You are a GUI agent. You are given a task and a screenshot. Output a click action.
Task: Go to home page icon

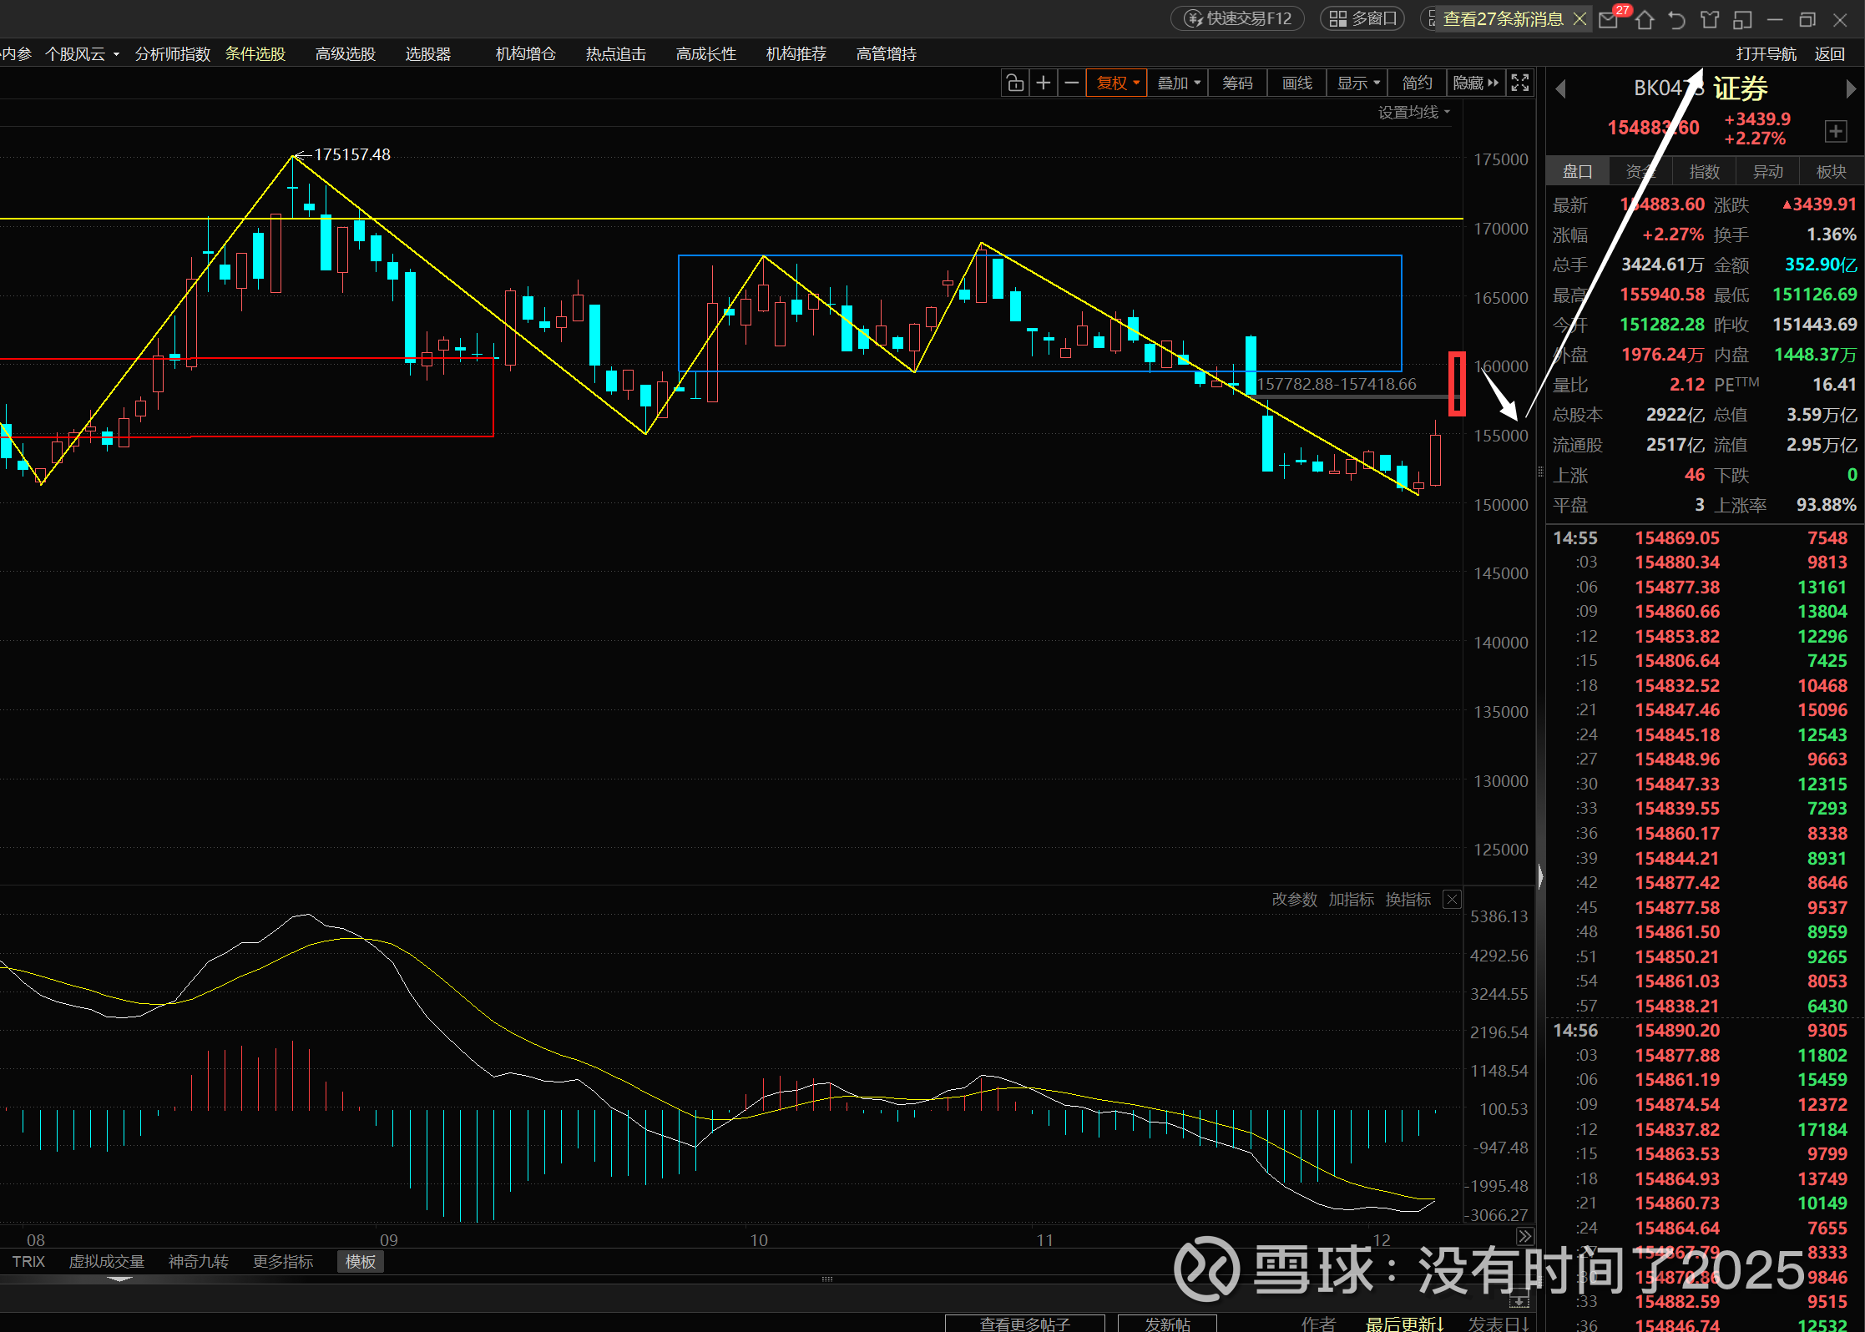click(x=1645, y=19)
